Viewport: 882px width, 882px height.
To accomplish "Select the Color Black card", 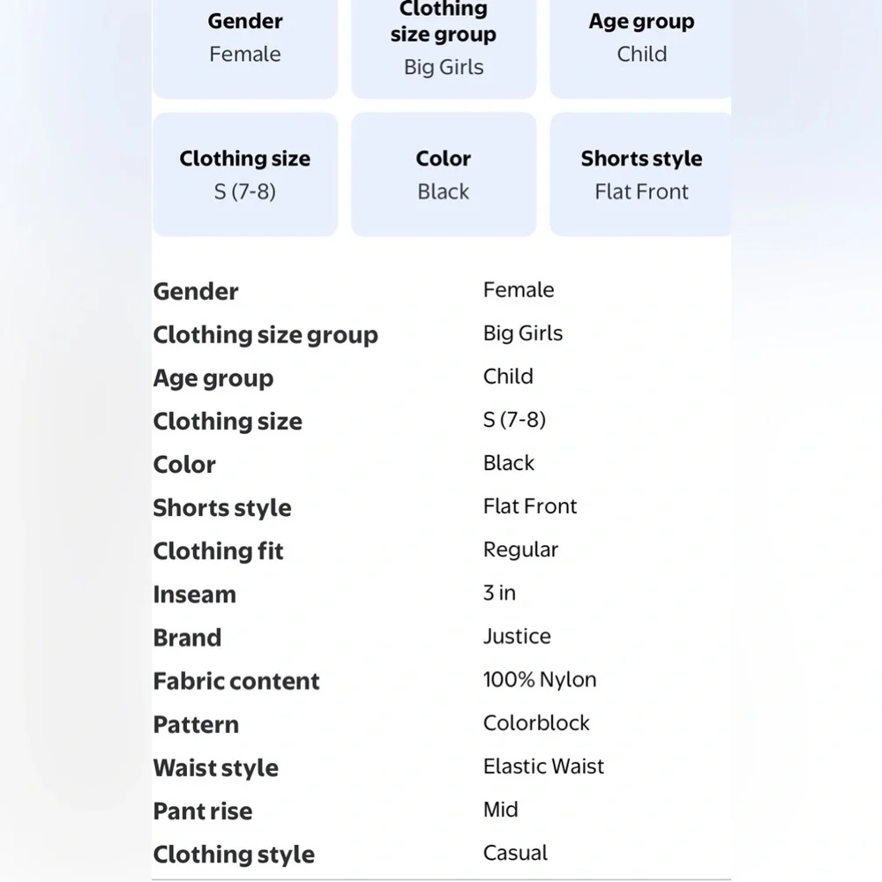I will coord(444,175).
